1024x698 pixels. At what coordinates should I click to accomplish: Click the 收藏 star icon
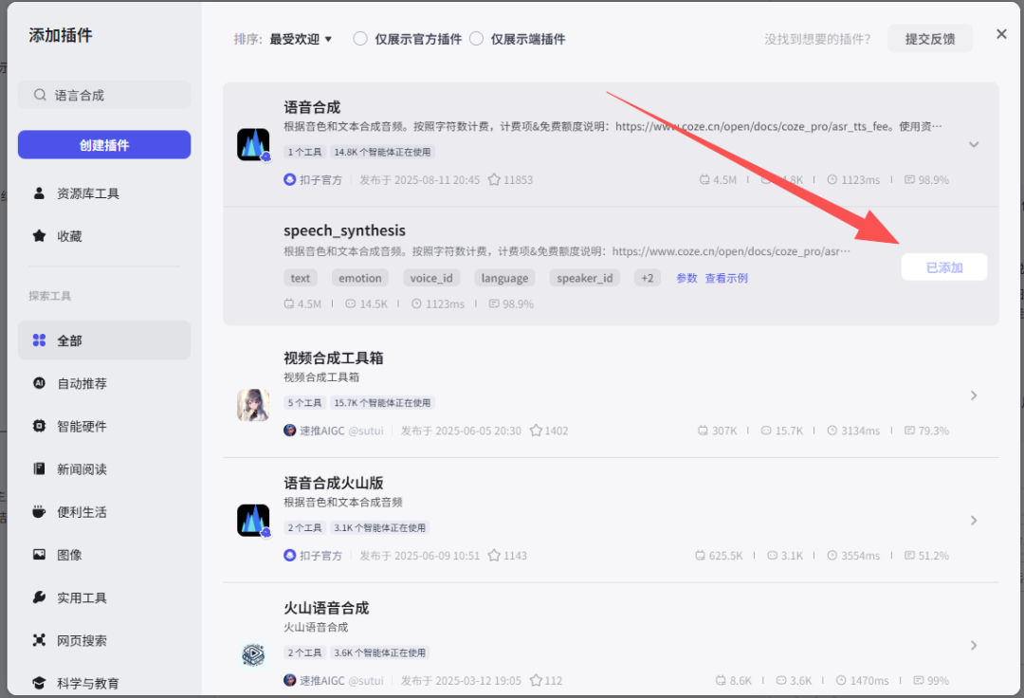pos(39,236)
